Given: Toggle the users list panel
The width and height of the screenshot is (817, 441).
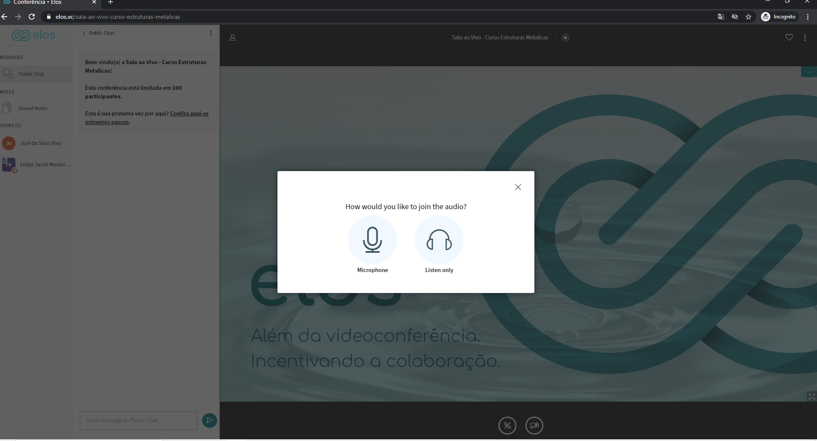Looking at the screenshot, I should click(233, 38).
